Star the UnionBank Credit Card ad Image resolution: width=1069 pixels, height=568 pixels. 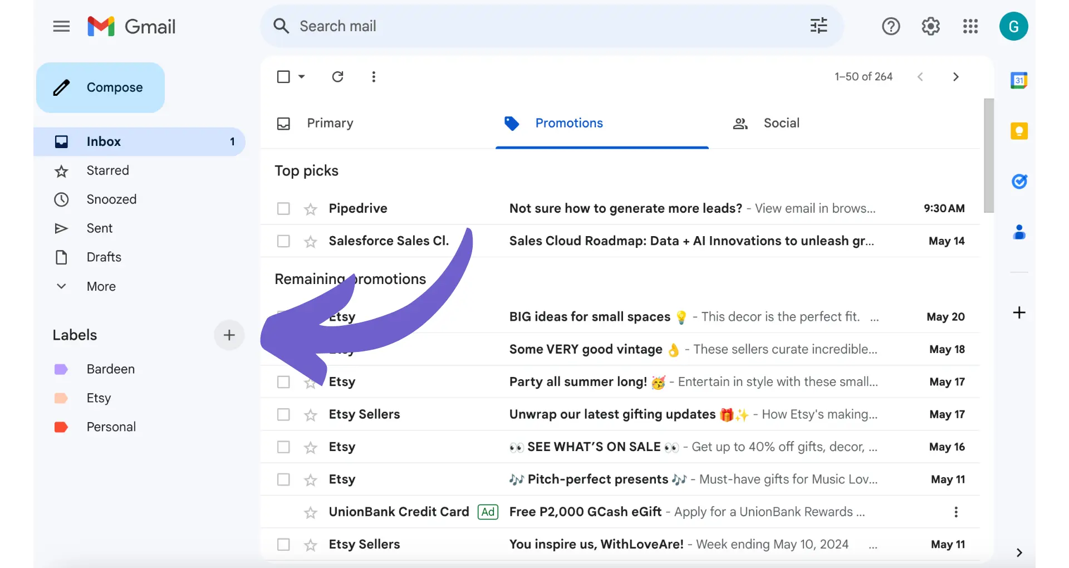[x=310, y=513]
